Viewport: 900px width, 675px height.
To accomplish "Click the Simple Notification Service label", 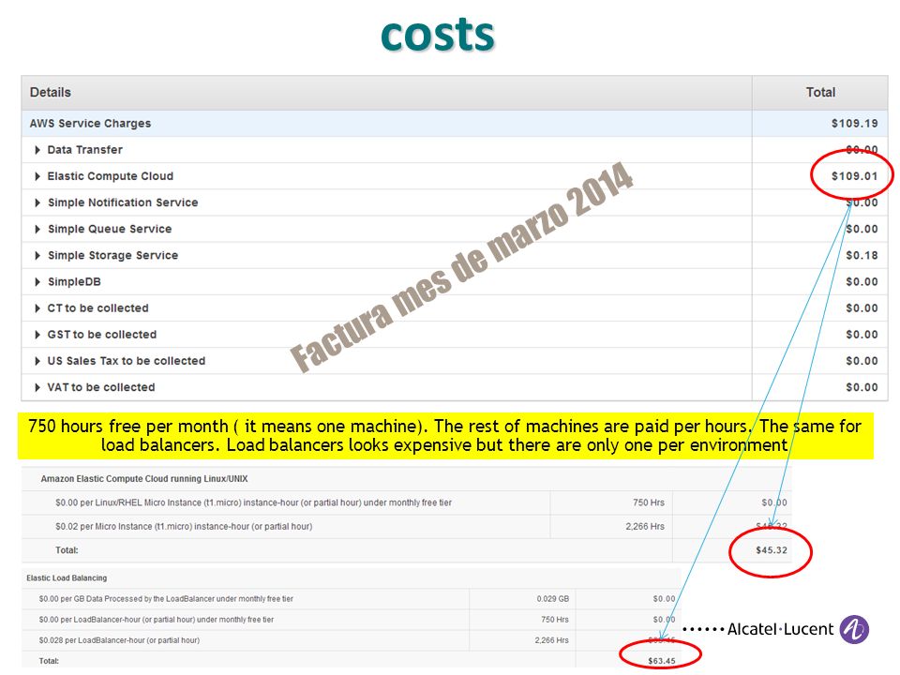I will pos(123,202).
